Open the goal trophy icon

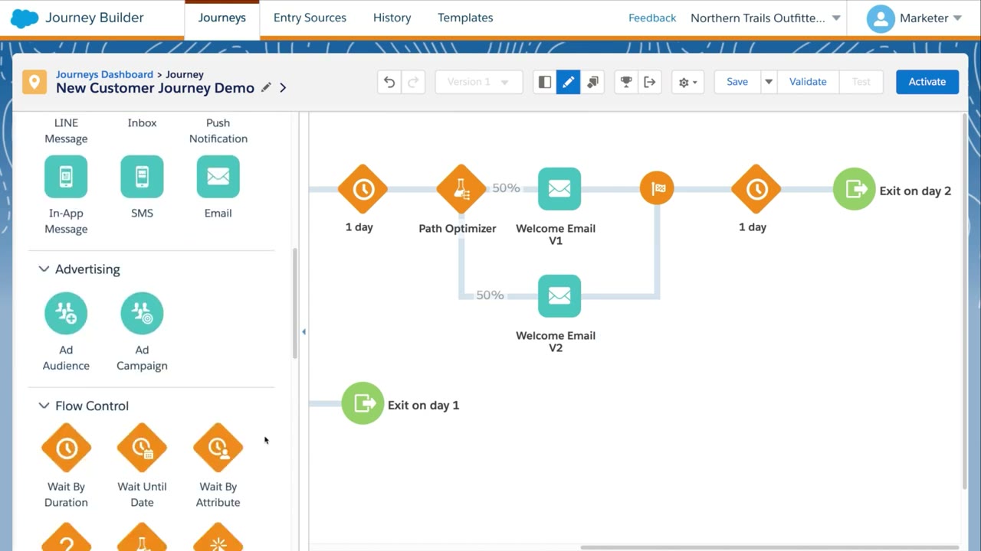pos(626,82)
